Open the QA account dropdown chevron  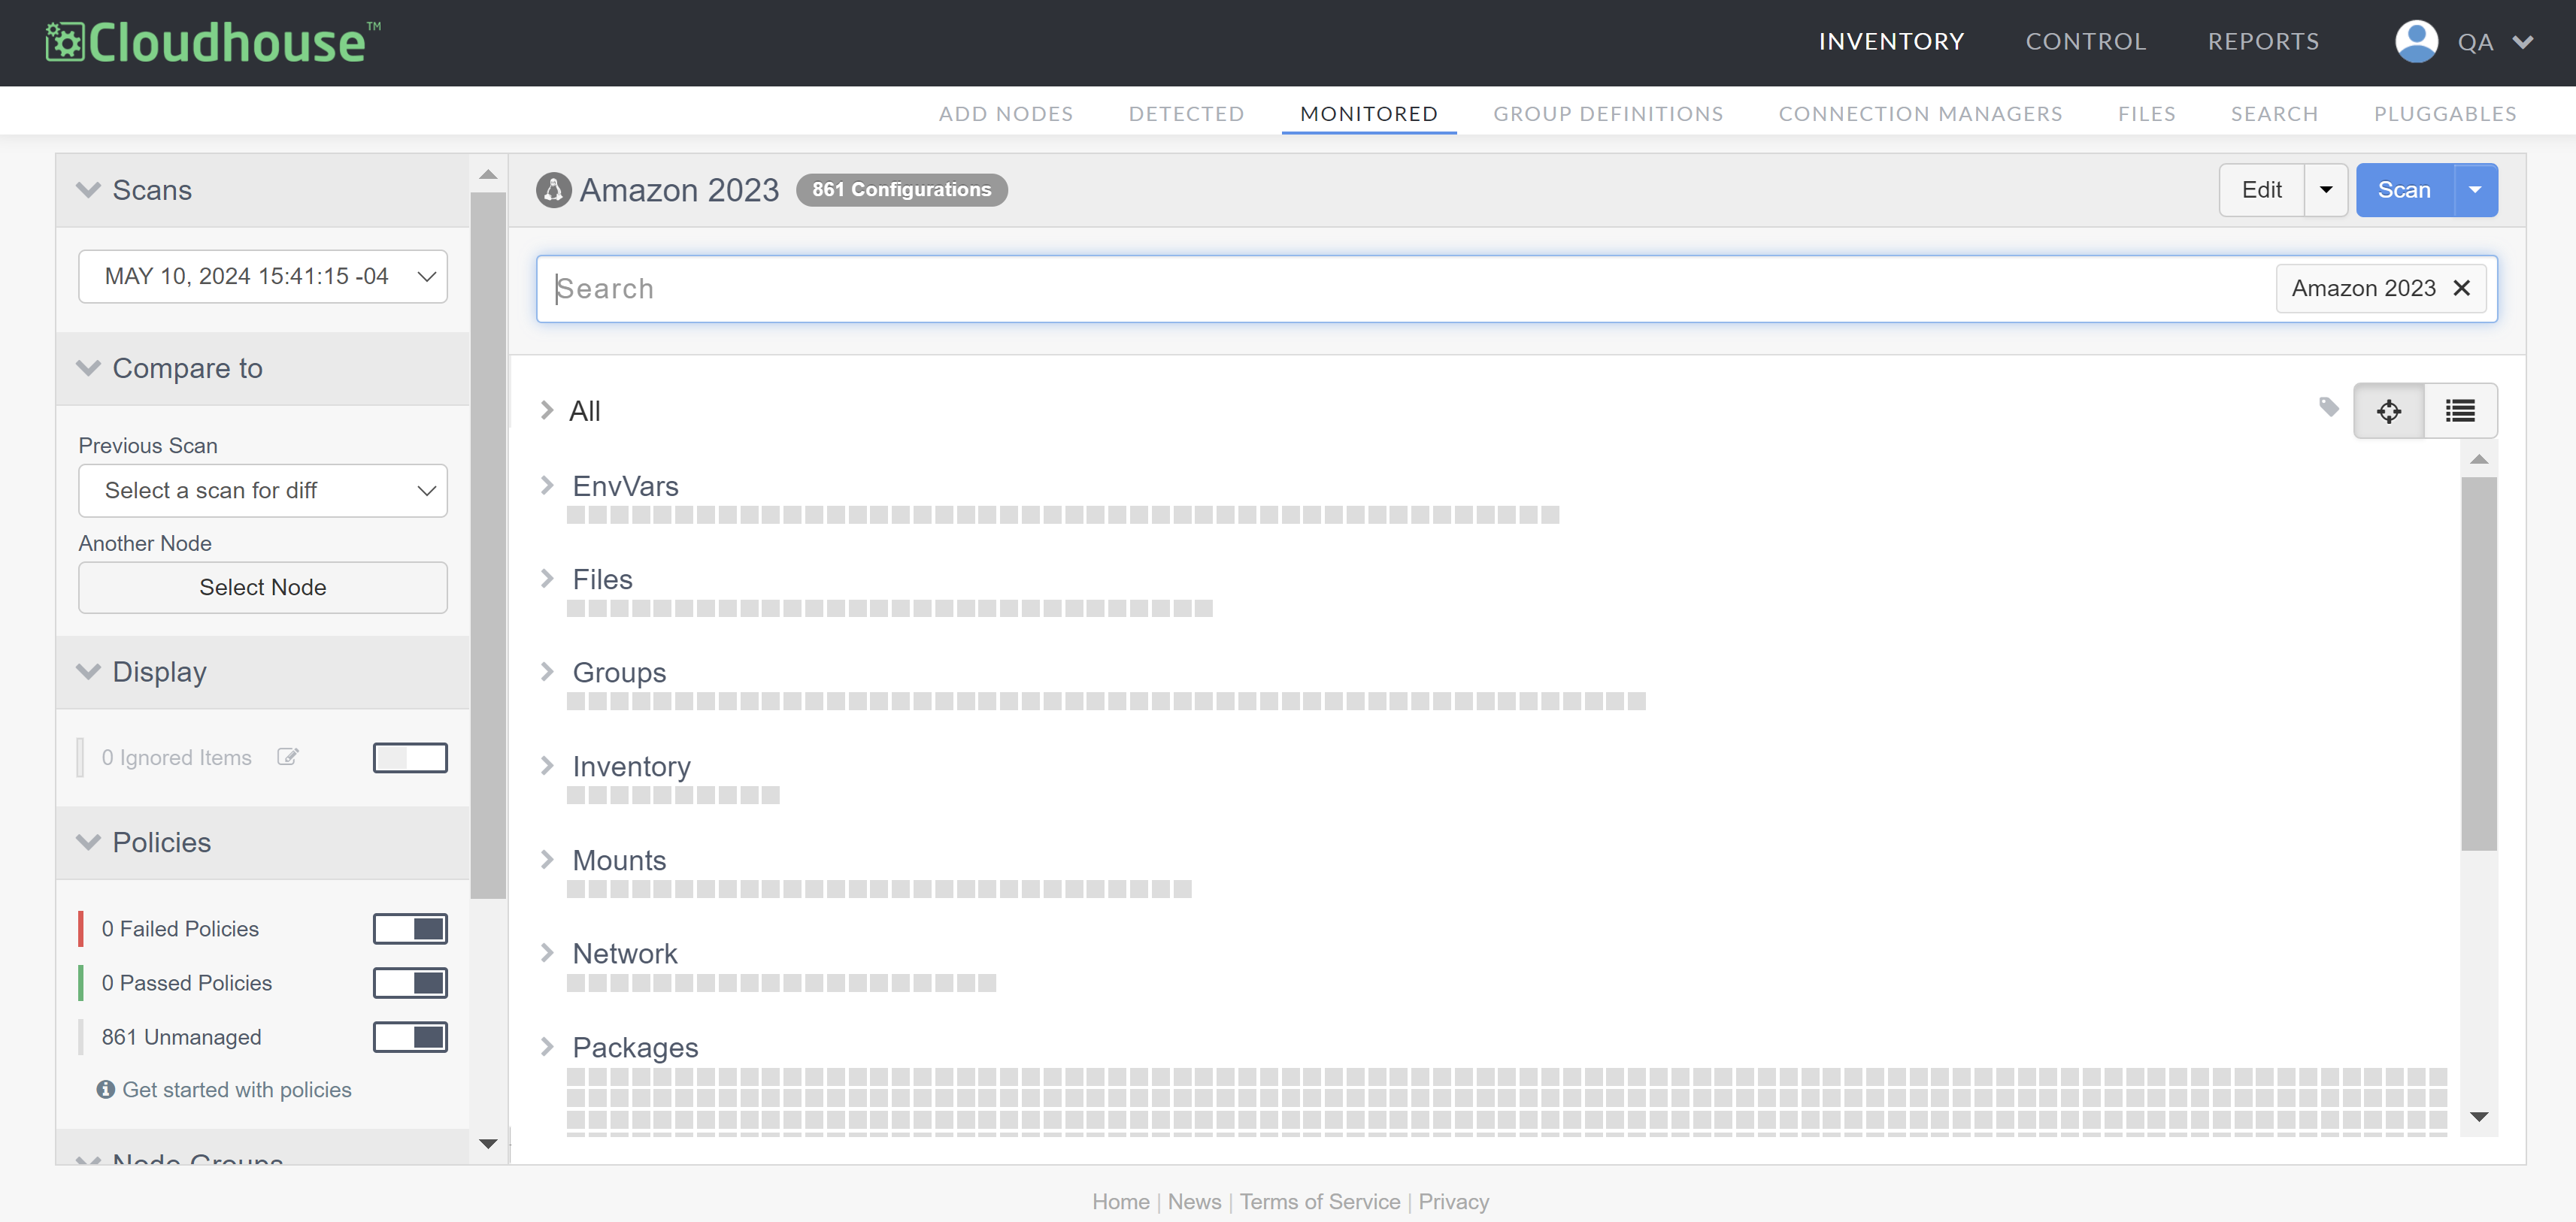(2523, 42)
